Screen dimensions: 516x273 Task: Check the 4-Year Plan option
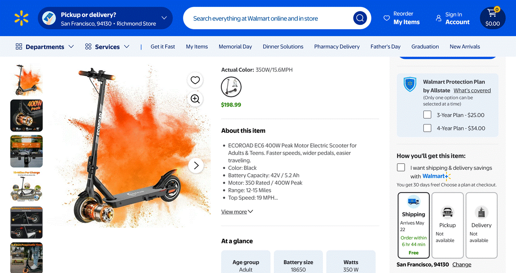pyautogui.click(x=427, y=128)
